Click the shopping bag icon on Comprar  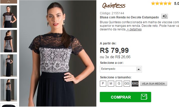tap(144, 97)
